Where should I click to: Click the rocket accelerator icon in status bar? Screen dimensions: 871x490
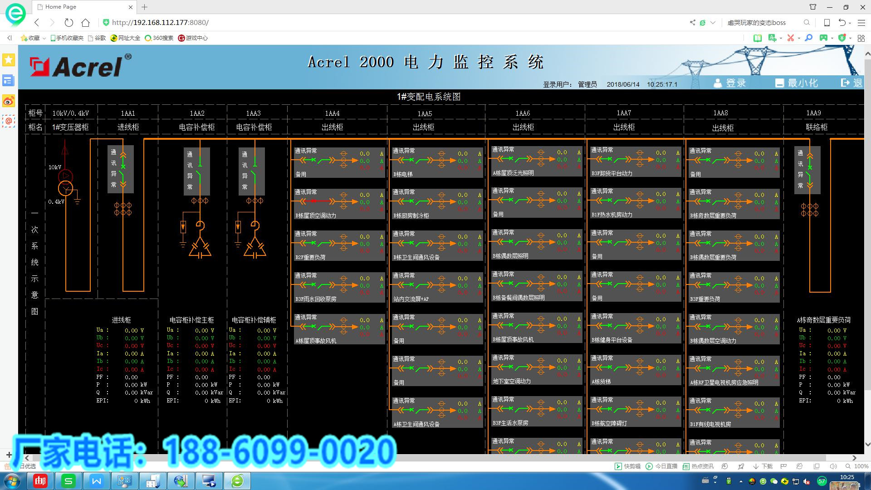pos(741,466)
